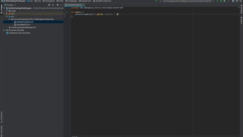Image resolution: width=243 pixels, height=137 pixels.
Task: Click kotlin breadcrumb in navigation bar
Action: point(60,1)
